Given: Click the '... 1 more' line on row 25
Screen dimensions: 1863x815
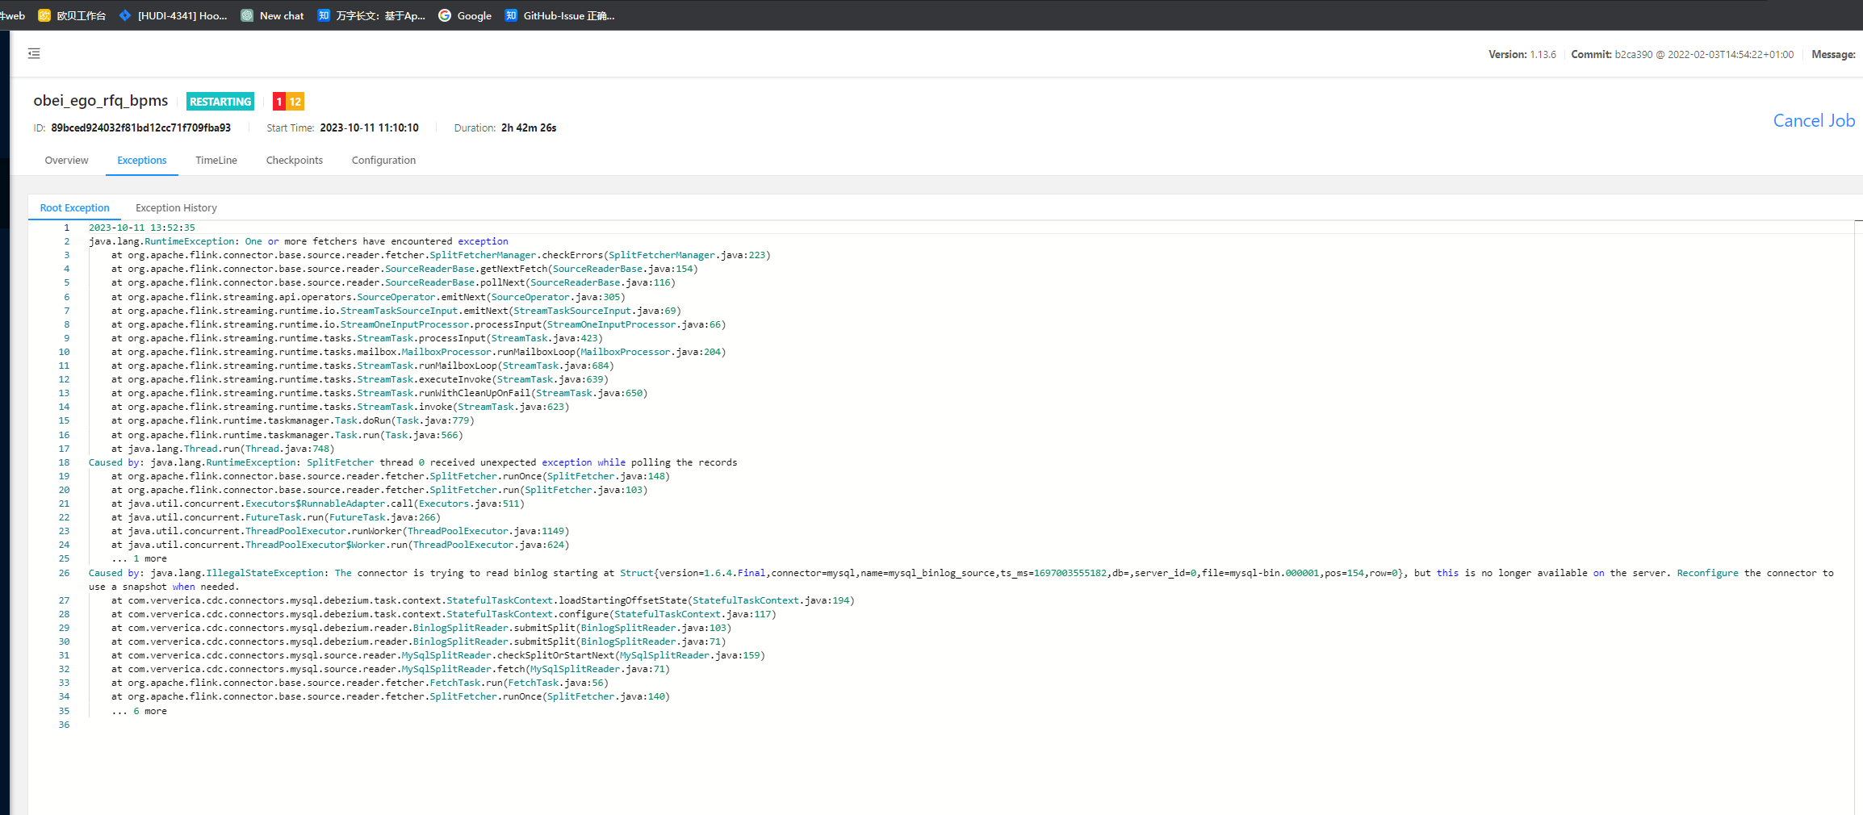Looking at the screenshot, I should (139, 558).
